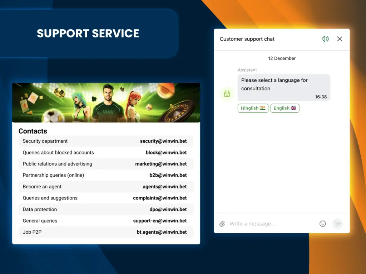This screenshot has width=366, height=274.
Task: Mute the chat sound speaker icon
Action: pos(325,39)
